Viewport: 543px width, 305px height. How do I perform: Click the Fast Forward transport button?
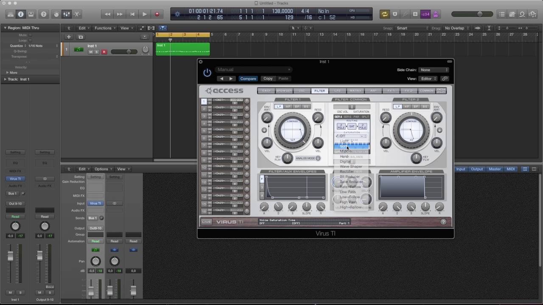(120, 14)
